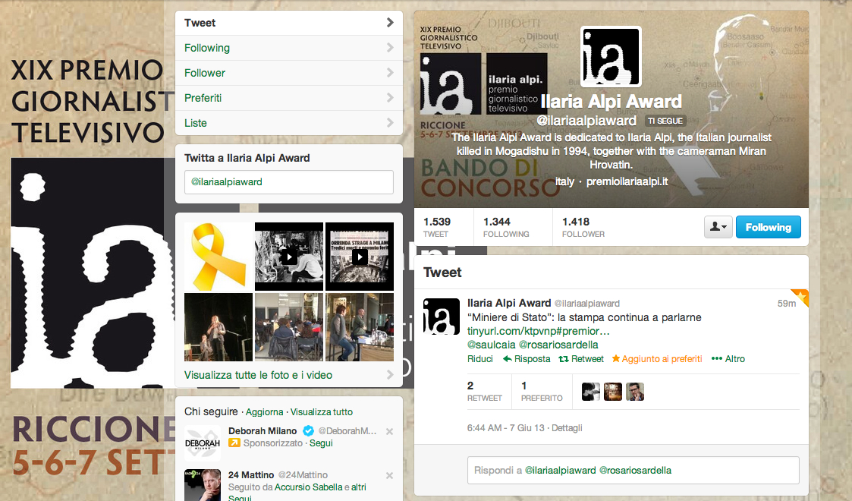Click the #premior… hashtag
This screenshot has height=501, width=852.
pos(581,331)
